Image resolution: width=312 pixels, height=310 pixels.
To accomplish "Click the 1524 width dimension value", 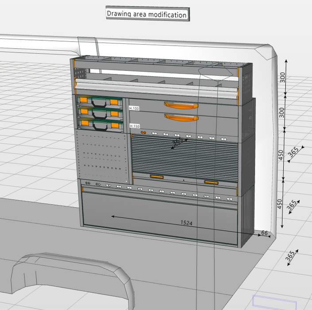I will click(x=186, y=223).
